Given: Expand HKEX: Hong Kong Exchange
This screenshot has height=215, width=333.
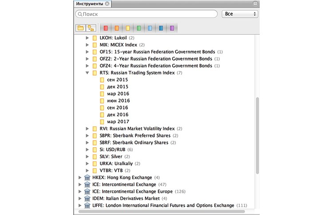Looking at the screenshot, I should pyautogui.click(x=80, y=177).
